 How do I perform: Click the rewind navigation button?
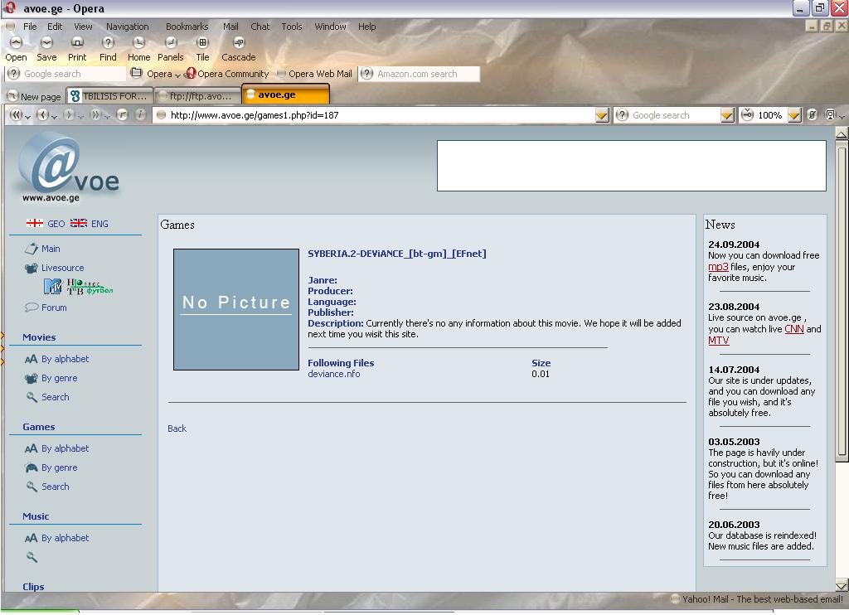16,114
